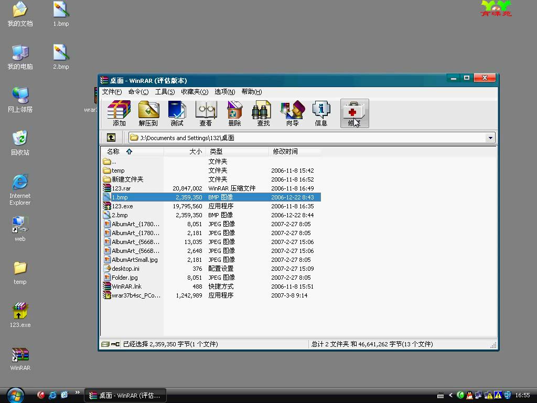The image size is (537, 403).
Task: Select 1.bmp row in WinRAR list
Action: point(211,197)
